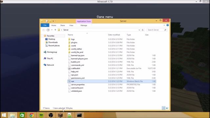This screenshot has height=118, width=210.
Task: Select This PC in navigation pane
Action: [50, 58]
